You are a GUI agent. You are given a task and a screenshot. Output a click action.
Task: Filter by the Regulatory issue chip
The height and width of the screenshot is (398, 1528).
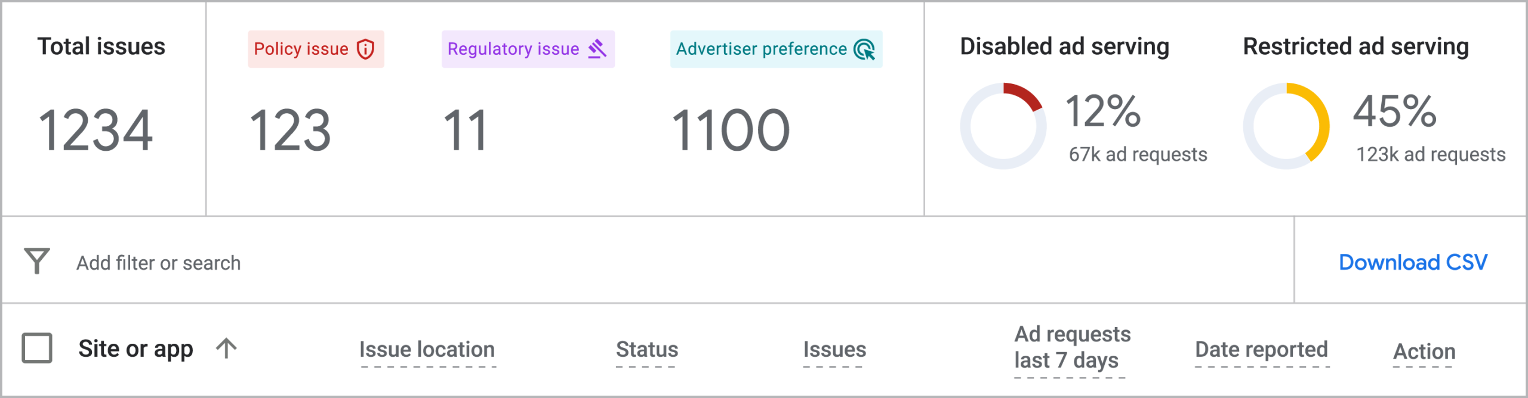[528, 49]
